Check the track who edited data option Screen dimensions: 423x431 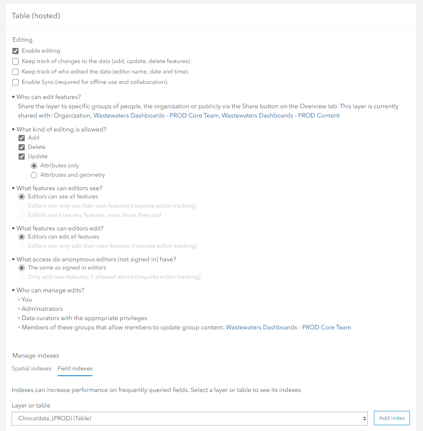pyautogui.click(x=15, y=72)
